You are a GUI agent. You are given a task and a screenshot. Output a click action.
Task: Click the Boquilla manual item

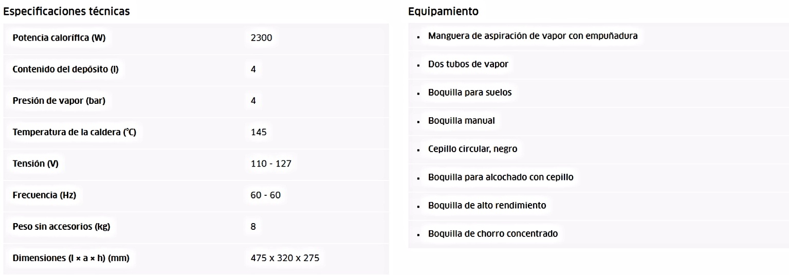(x=462, y=121)
